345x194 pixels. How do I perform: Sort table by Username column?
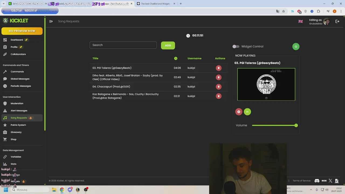195,58
